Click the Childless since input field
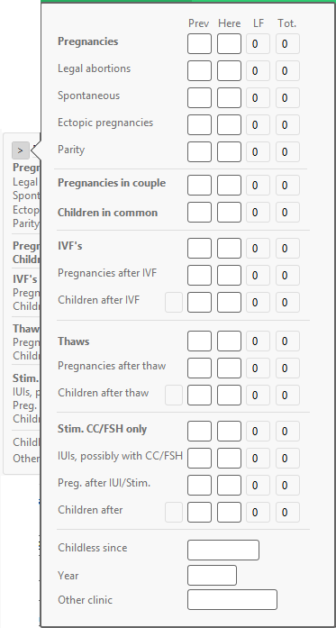This screenshot has height=628, width=336. click(x=223, y=550)
